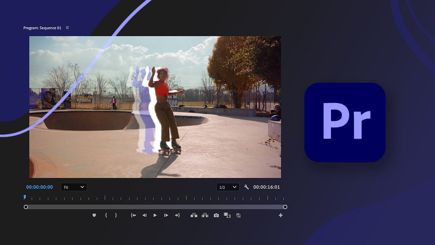Go to In point
435x245 pixels.
coord(133,215)
